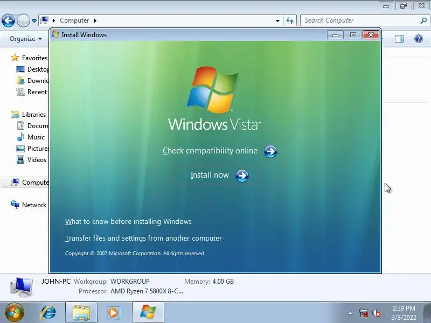Select Desktop in navigation pane

click(38, 69)
